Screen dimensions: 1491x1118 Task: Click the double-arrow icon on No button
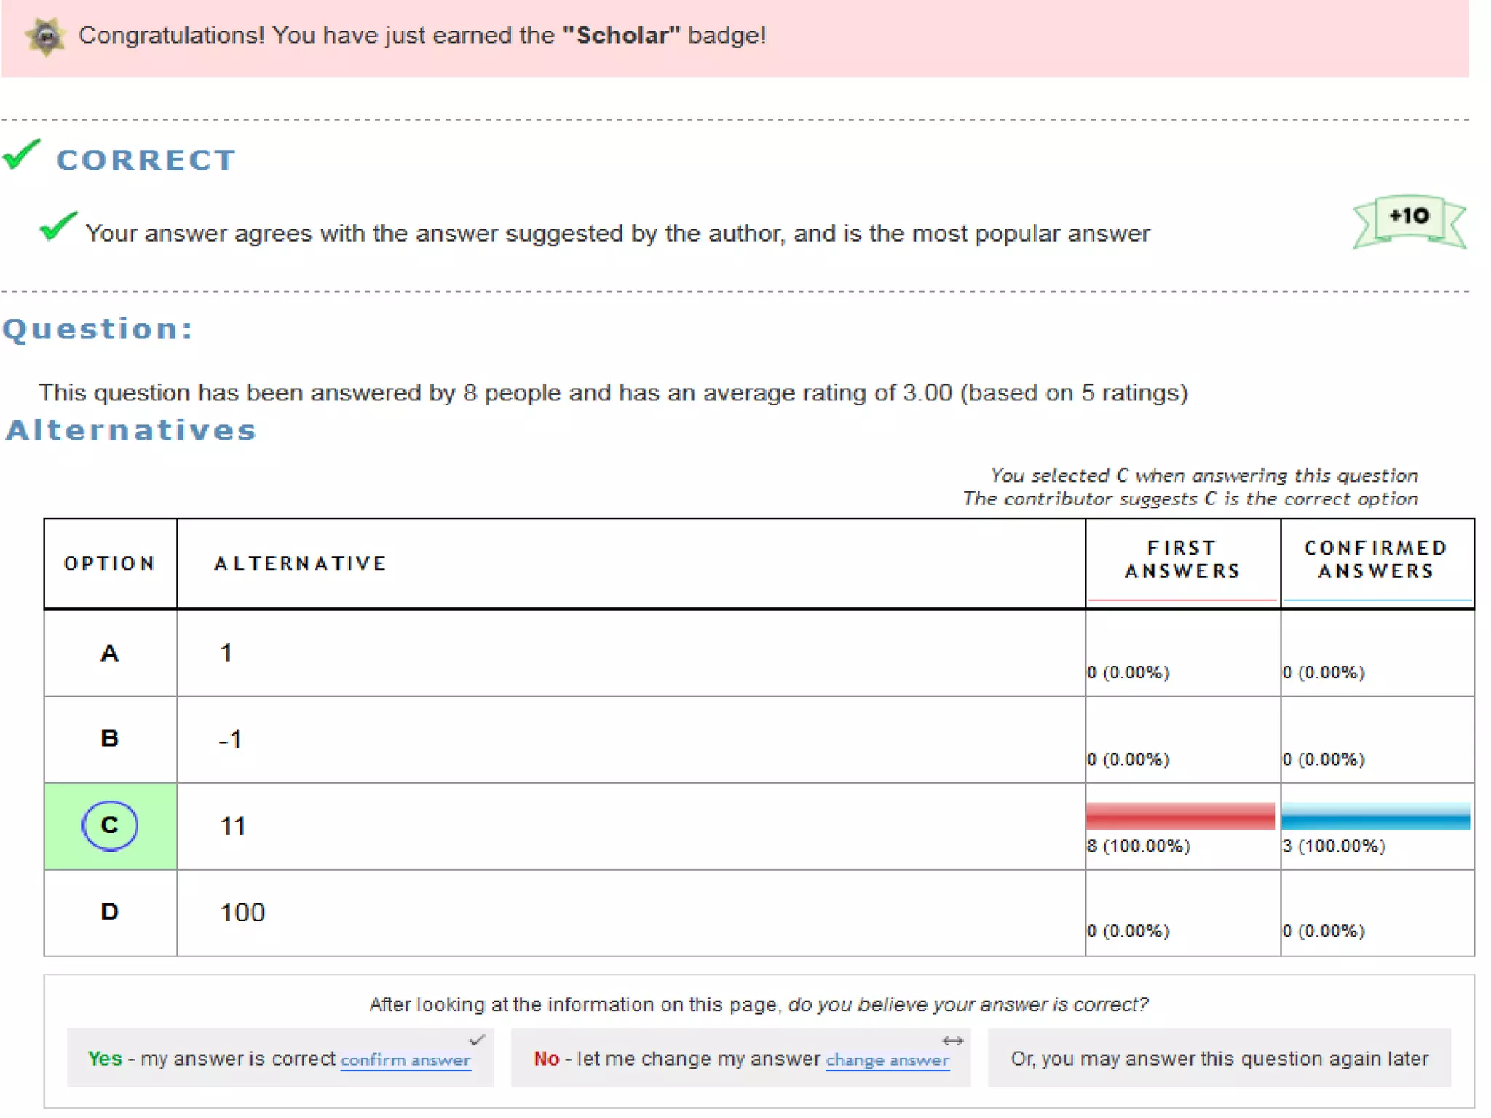[x=952, y=1041]
